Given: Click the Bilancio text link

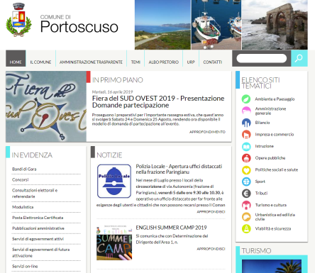Looking at the screenshot, I should (x=262, y=123).
